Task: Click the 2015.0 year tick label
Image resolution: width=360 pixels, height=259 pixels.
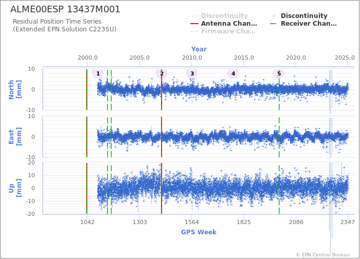Action: pyautogui.click(x=244, y=58)
